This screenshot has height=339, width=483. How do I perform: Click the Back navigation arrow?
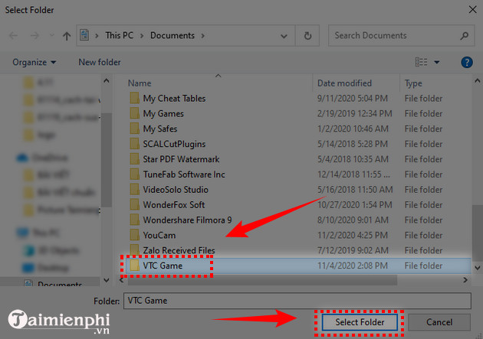[14, 35]
